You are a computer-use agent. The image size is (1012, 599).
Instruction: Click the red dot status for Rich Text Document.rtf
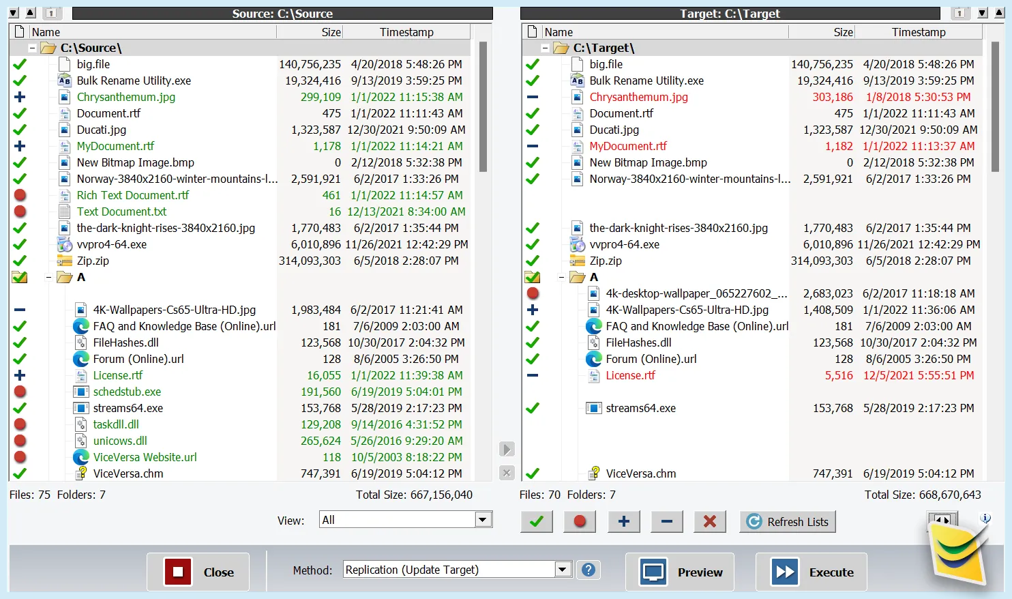(20, 195)
